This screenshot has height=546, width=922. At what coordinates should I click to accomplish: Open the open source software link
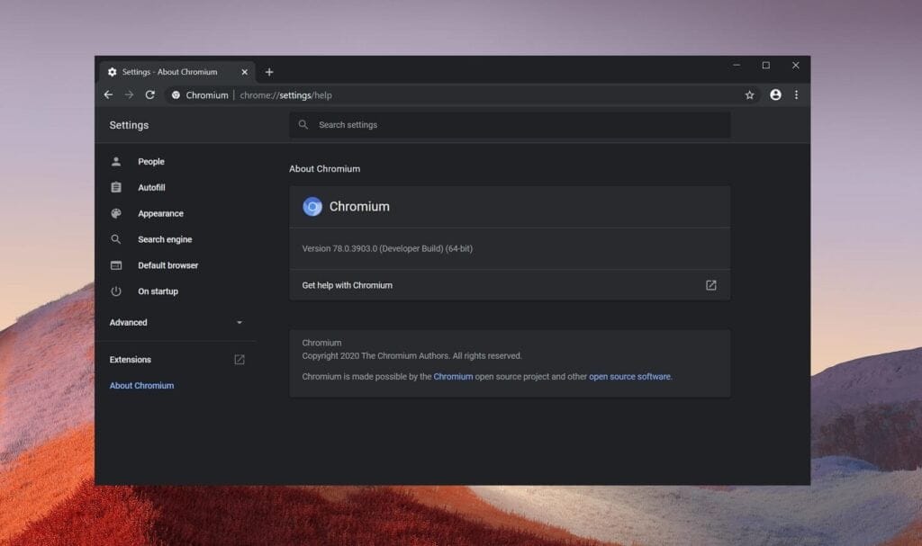629,377
